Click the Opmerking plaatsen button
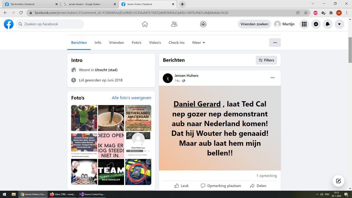352x198 pixels. (221, 186)
